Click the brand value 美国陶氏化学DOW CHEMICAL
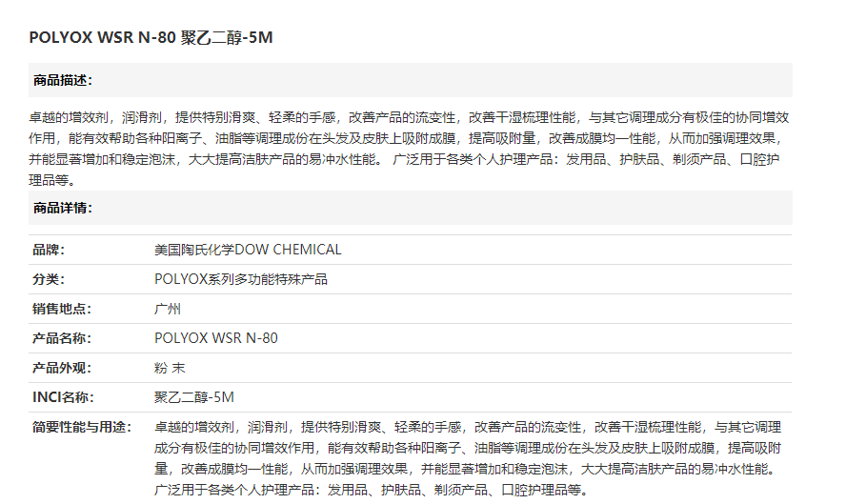 coord(248,250)
